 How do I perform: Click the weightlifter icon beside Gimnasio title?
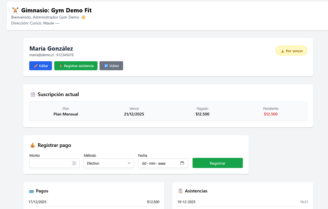[x=15, y=10]
